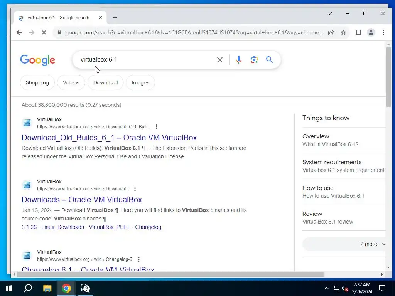Go back to the previous page
The width and height of the screenshot is (395, 296).
19,32
